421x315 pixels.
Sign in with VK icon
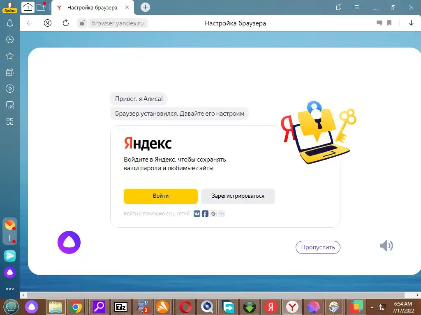coord(197,214)
